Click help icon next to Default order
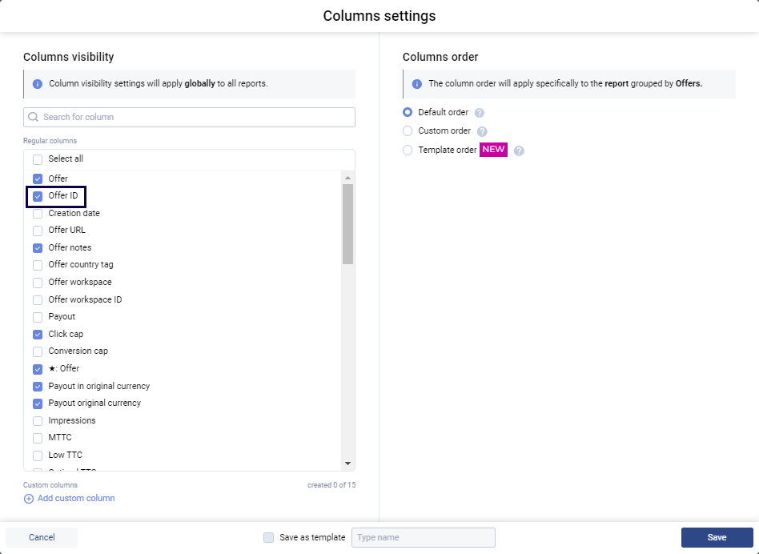759x554 pixels. 480,113
